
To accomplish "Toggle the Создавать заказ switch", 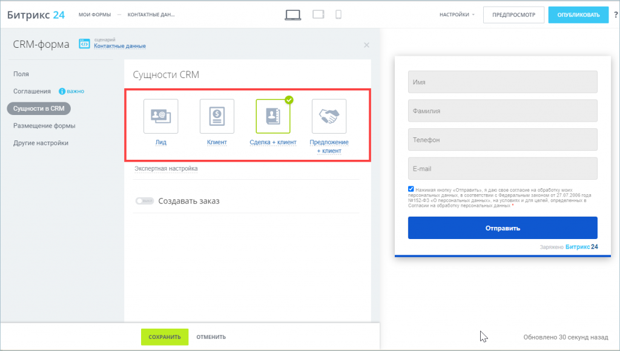I will pos(145,201).
